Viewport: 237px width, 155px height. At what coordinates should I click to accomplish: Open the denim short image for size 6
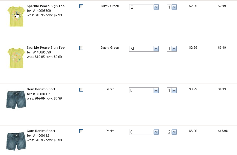[16, 99]
